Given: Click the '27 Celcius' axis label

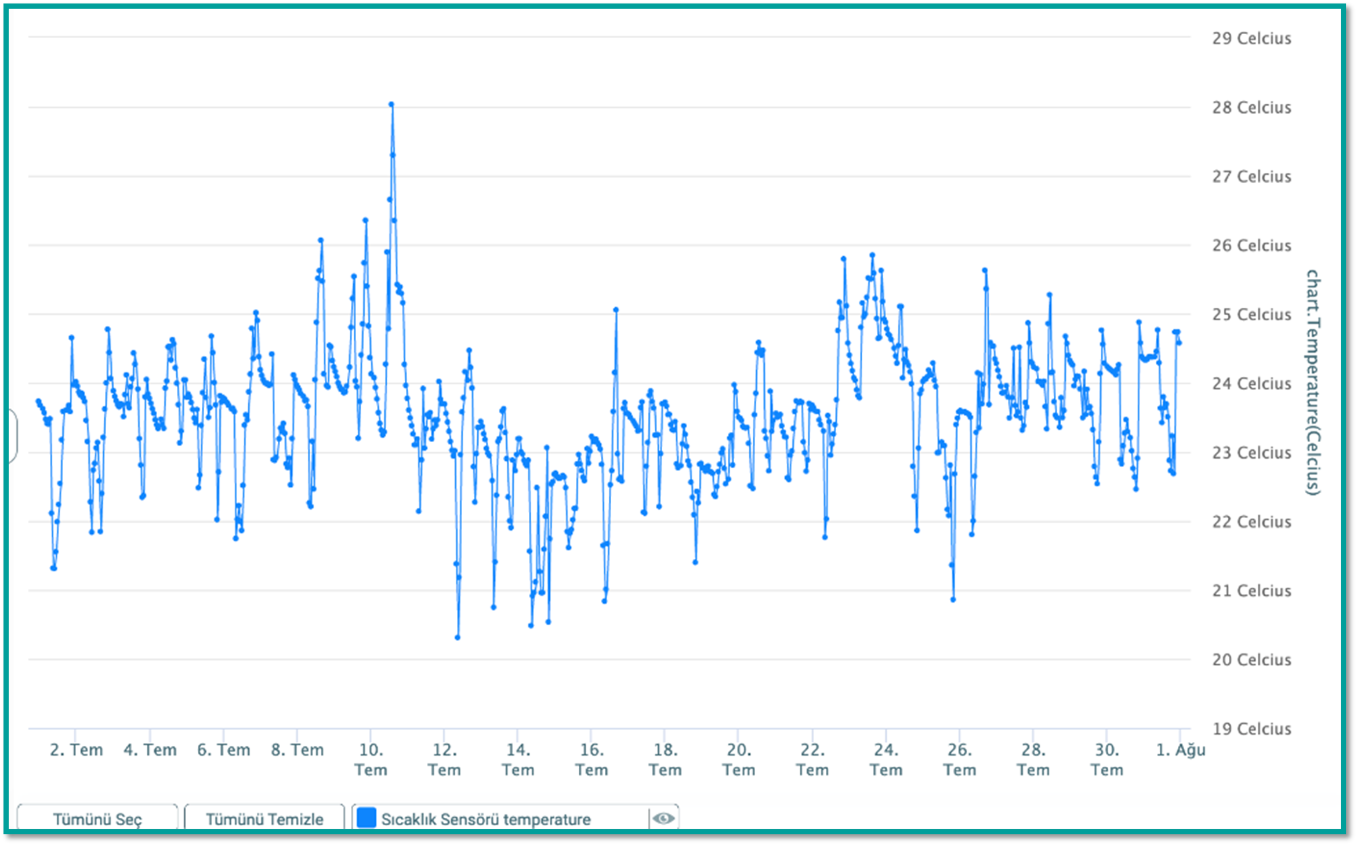Looking at the screenshot, I should 1251,176.
